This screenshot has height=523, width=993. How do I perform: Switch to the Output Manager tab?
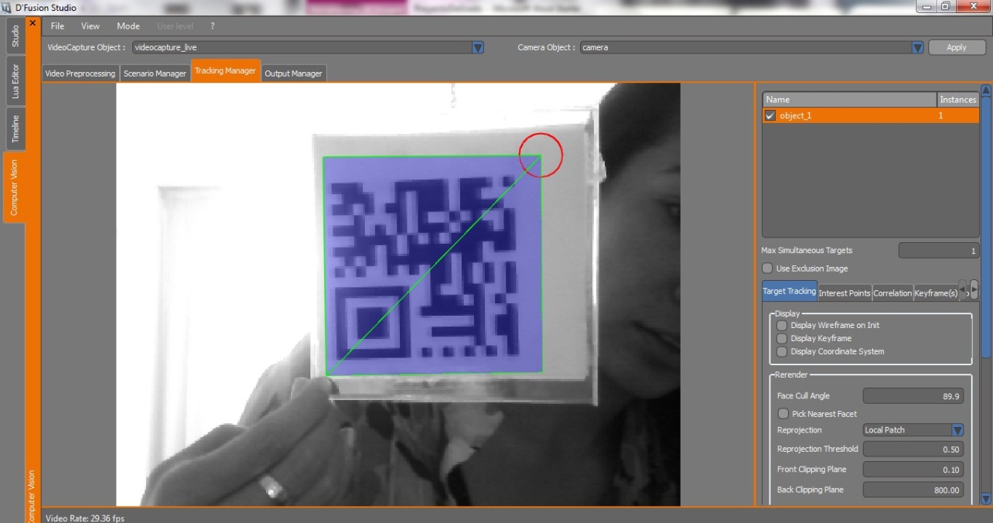tap(293, 73)
